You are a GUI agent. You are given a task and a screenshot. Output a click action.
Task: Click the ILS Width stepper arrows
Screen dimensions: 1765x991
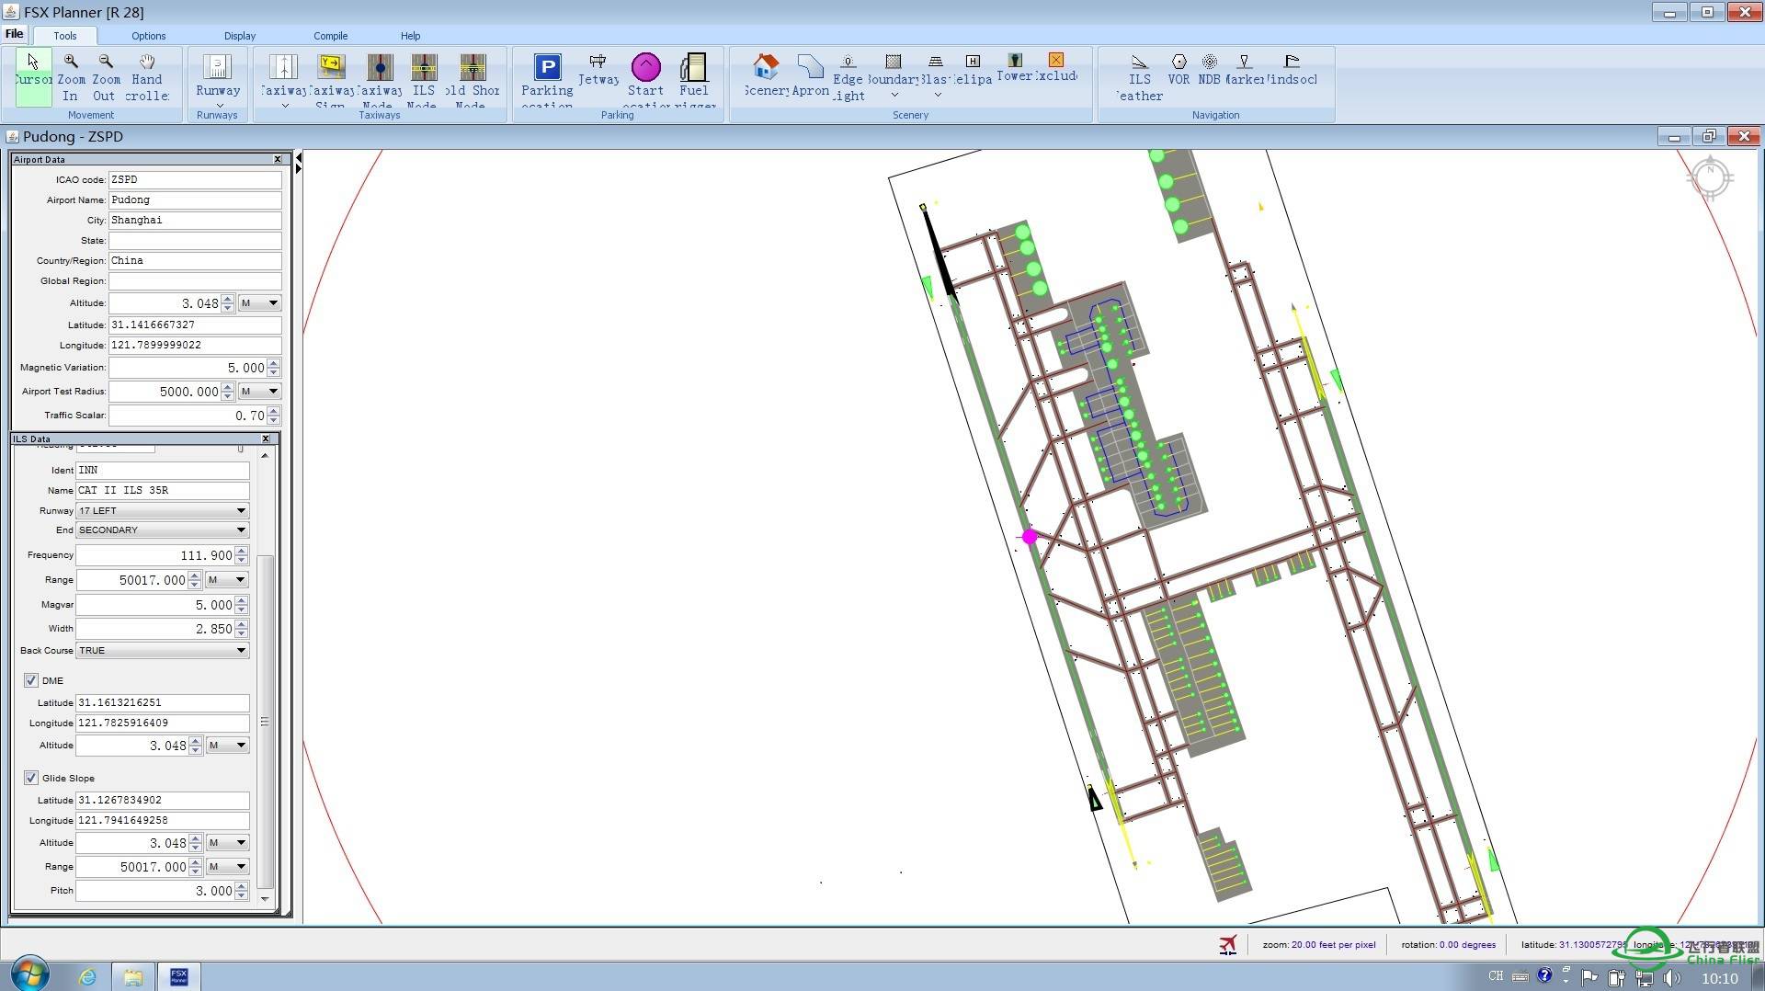point(242,629)
